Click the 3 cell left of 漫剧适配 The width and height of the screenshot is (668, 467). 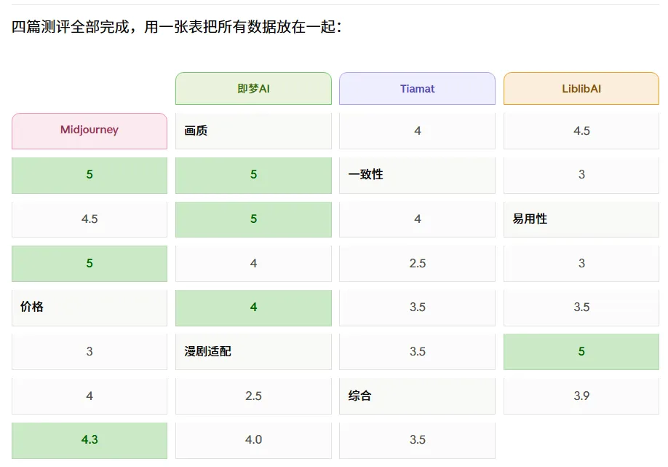point(90,352)
